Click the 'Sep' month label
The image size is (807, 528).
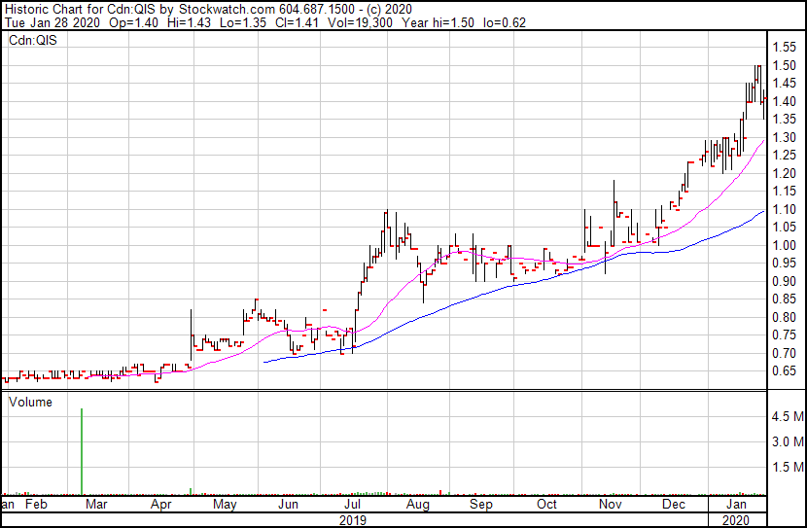480,505
